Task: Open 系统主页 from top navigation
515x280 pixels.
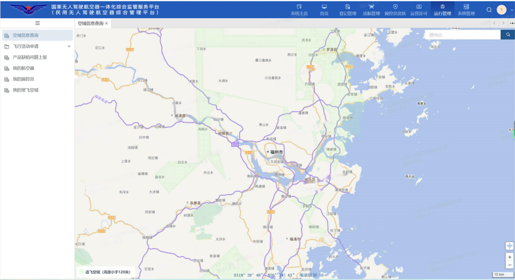Action: click(299, 10)
